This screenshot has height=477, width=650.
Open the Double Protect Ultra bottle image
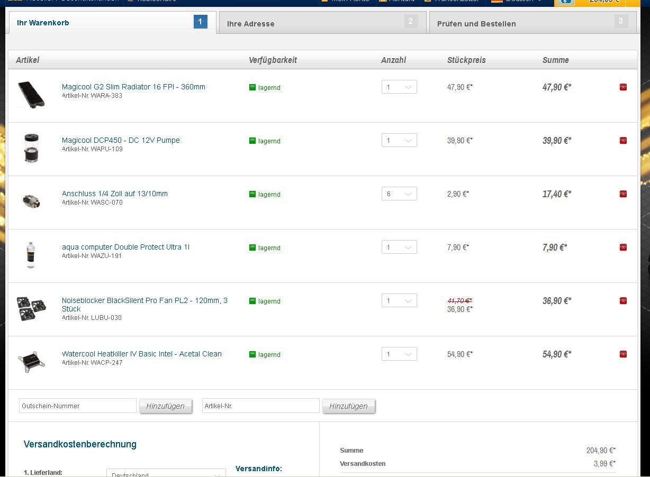coord(31,255)
